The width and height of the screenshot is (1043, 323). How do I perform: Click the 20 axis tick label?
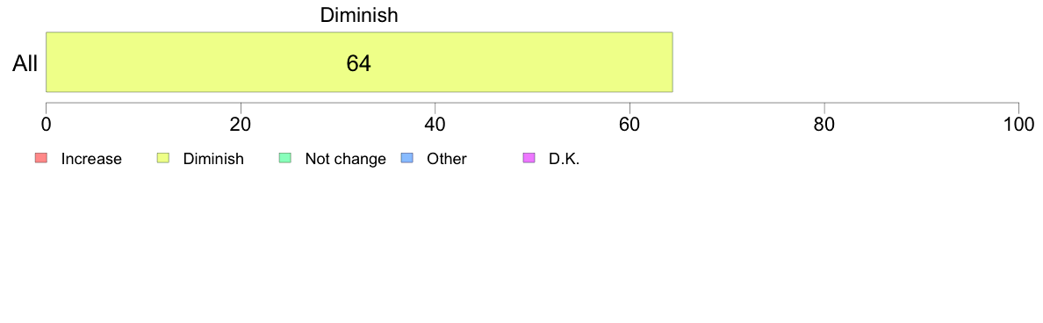click(x=241, y=125)
